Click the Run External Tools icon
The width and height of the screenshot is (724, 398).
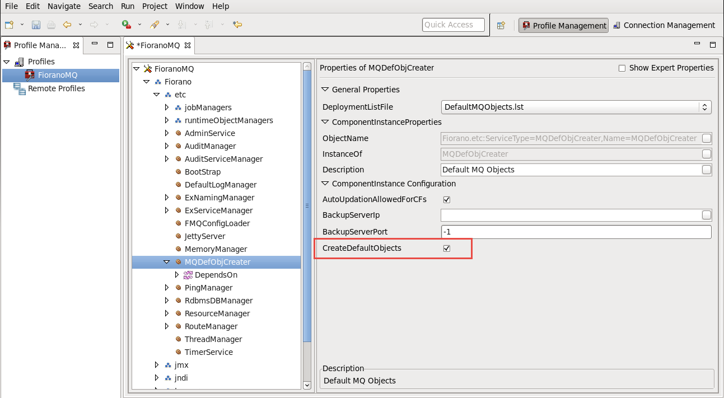click(127, 25)
